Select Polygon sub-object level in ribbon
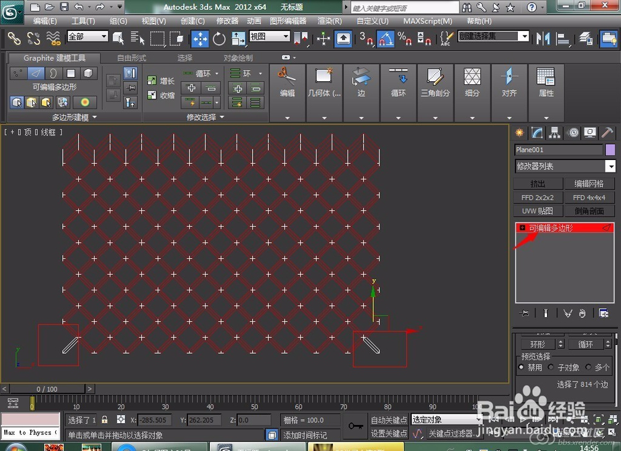Image resolution: width=621 pixels, height=451 pixels. point(71,73)
